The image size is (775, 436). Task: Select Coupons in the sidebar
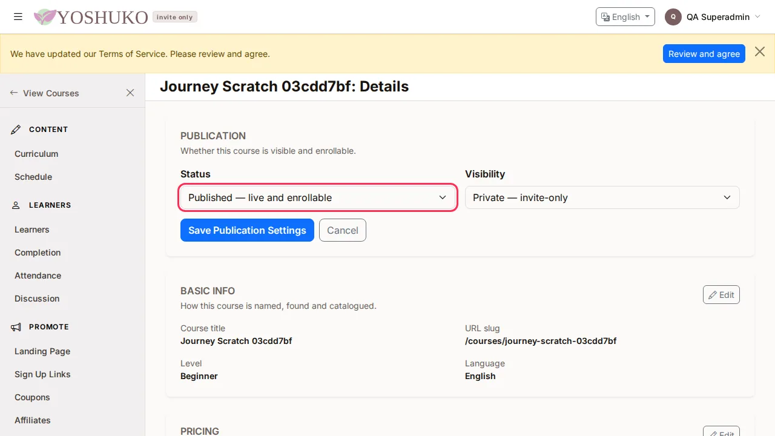(32, 397)
